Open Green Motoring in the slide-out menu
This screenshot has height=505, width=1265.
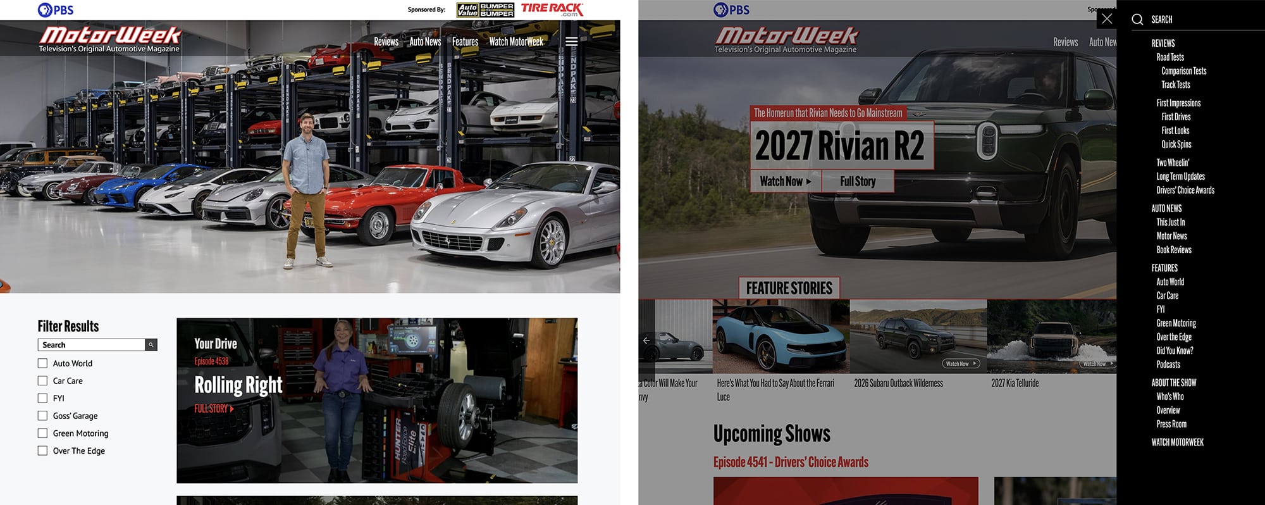pos(1176,323)
